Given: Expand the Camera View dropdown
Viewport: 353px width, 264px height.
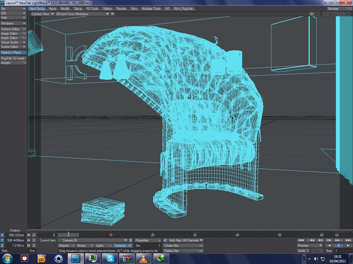Looking at the screenshot, I should pos(42,14).
